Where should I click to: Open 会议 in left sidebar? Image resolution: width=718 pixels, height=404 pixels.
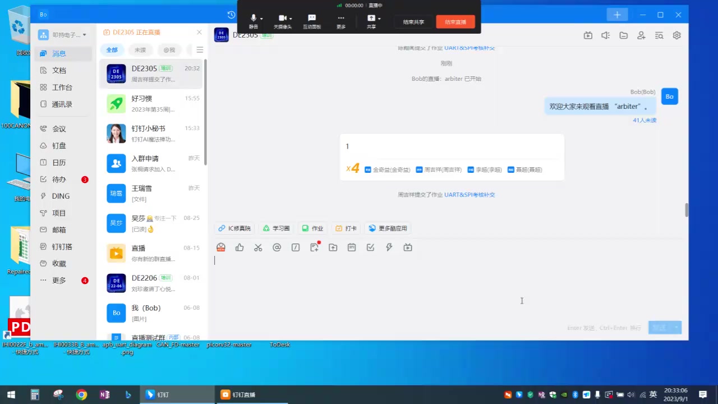(63, 129)
